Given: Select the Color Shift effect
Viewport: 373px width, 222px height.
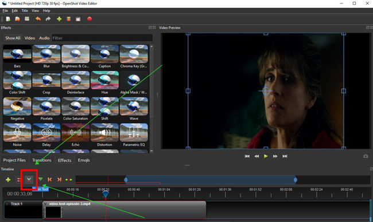Looking at the screenshot, I should (17, 80).
